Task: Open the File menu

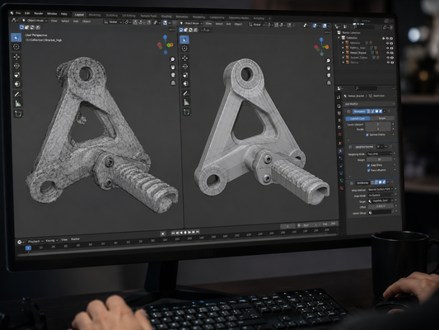Action: (18, 13)
